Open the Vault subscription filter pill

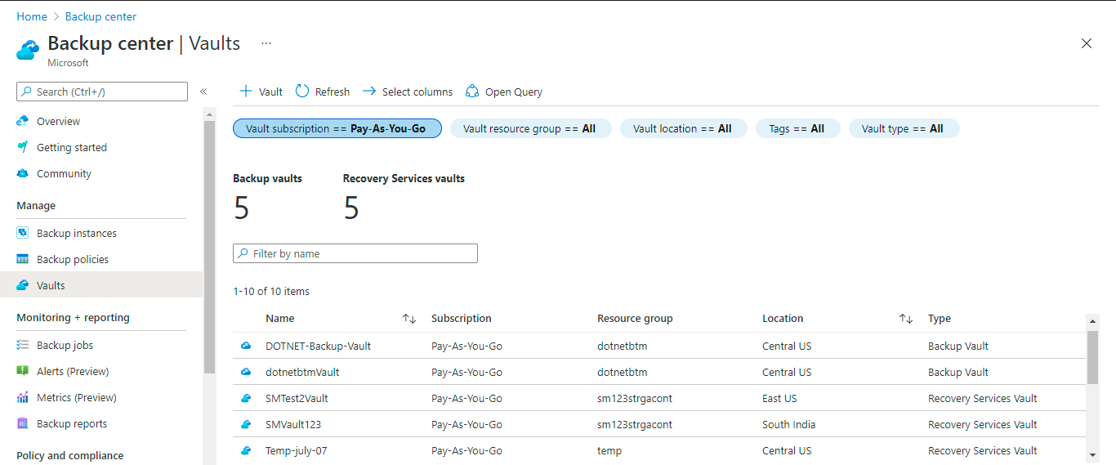coord(337,128)
